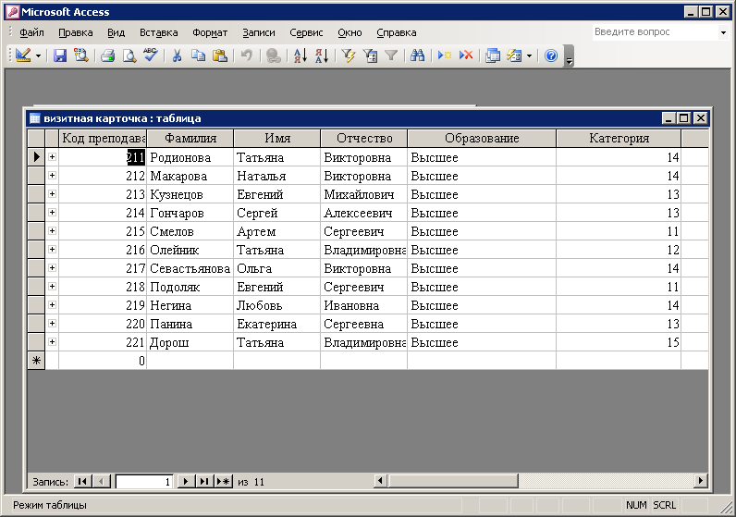Open the Записи menu

click(259, 32)
